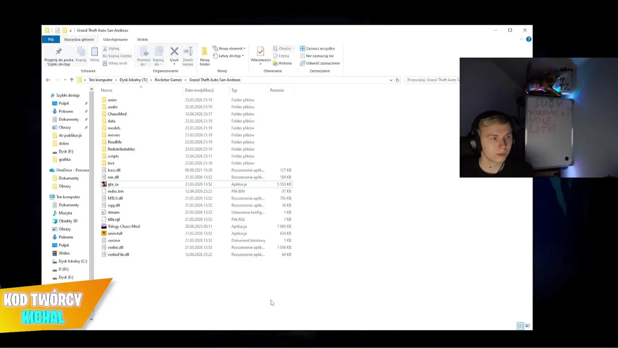Click the Usuń red X icon
This screenshot has width=618, height=348.
point(174,51)
